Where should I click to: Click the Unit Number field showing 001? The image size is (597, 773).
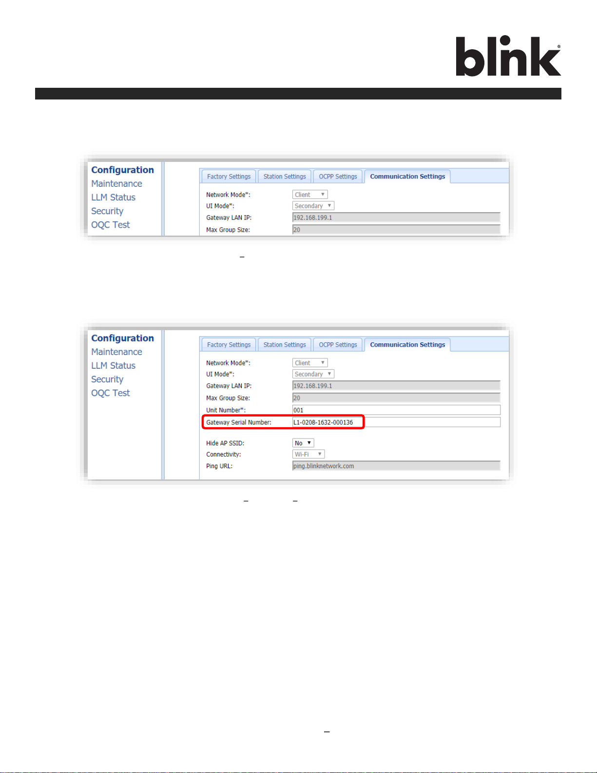coord(396,410)
